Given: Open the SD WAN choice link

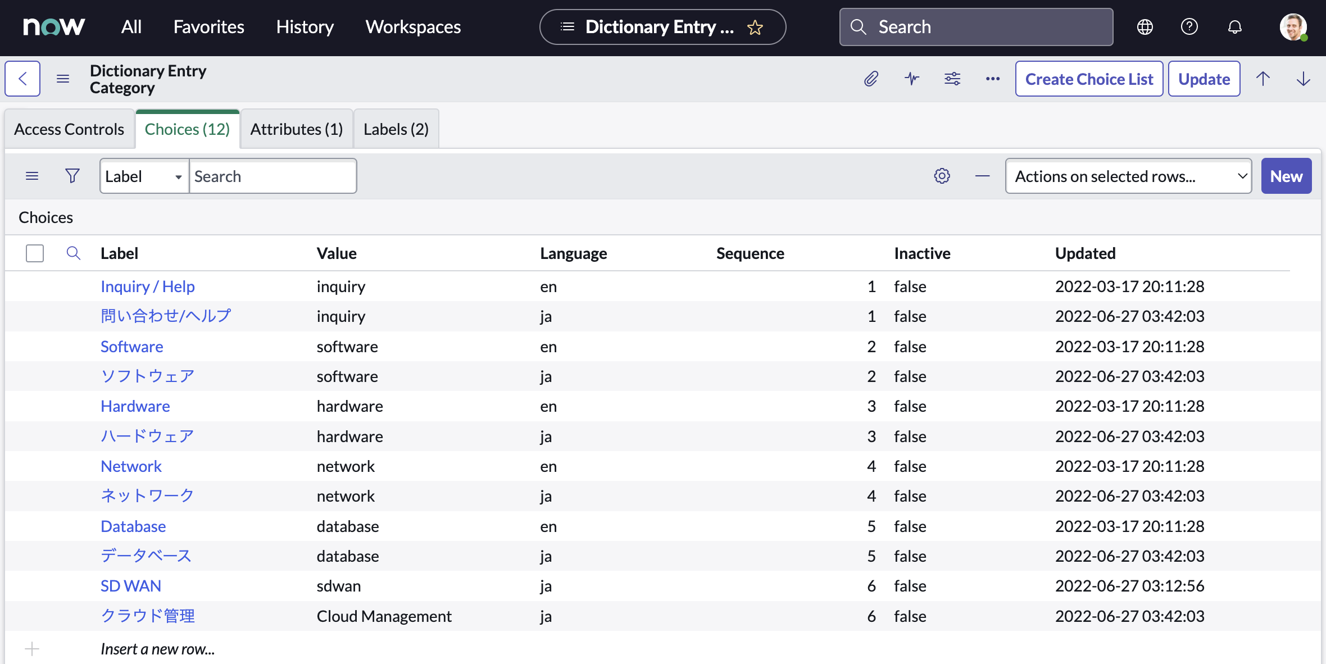Looking at the screenshot, I should (x=131, y=586).
